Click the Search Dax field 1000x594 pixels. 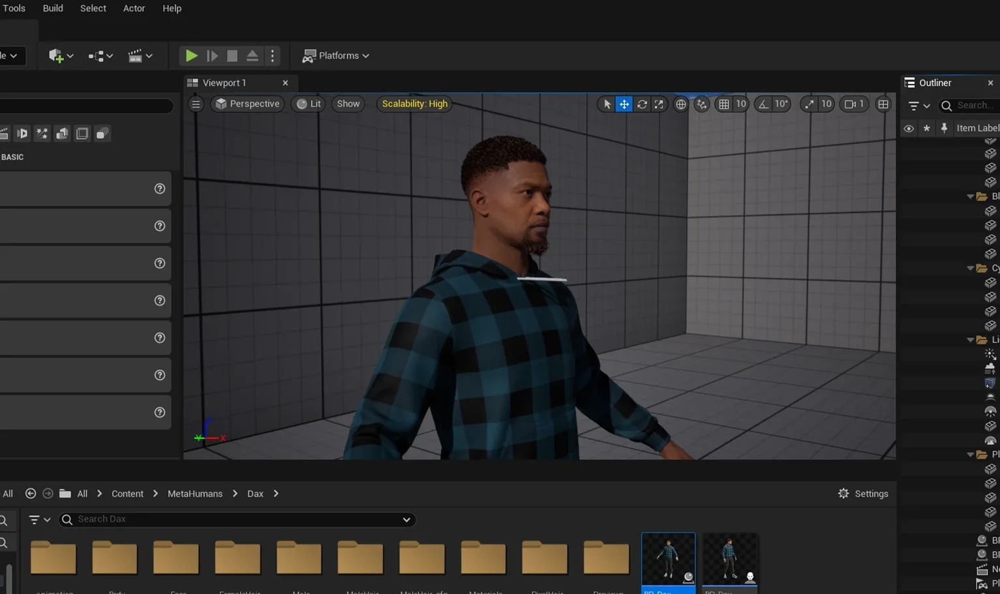coord(237,520)
